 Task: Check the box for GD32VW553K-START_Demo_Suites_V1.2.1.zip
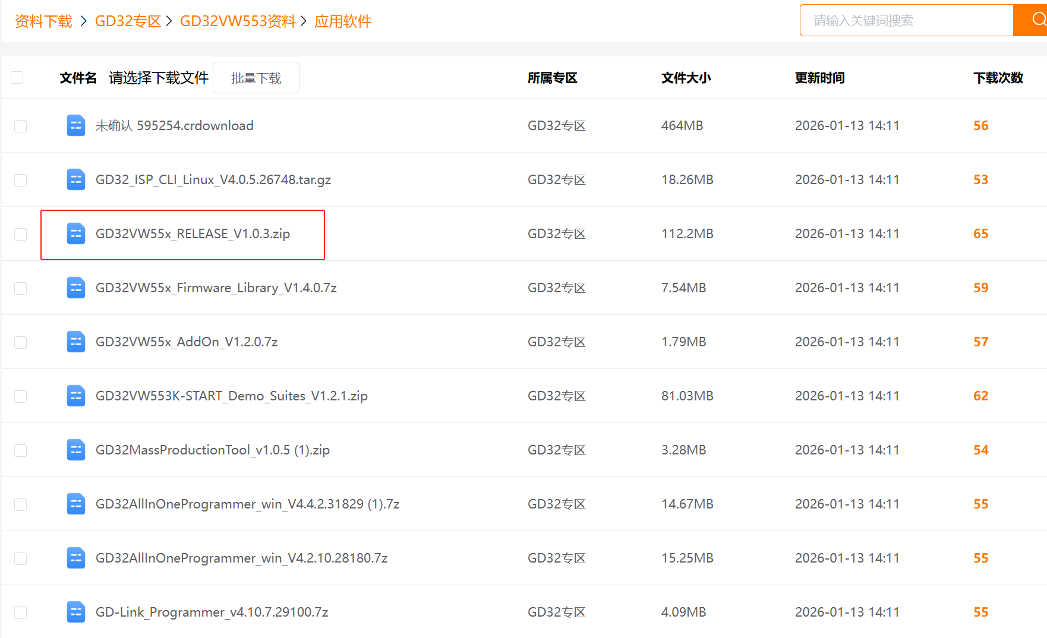click(21, 396)
